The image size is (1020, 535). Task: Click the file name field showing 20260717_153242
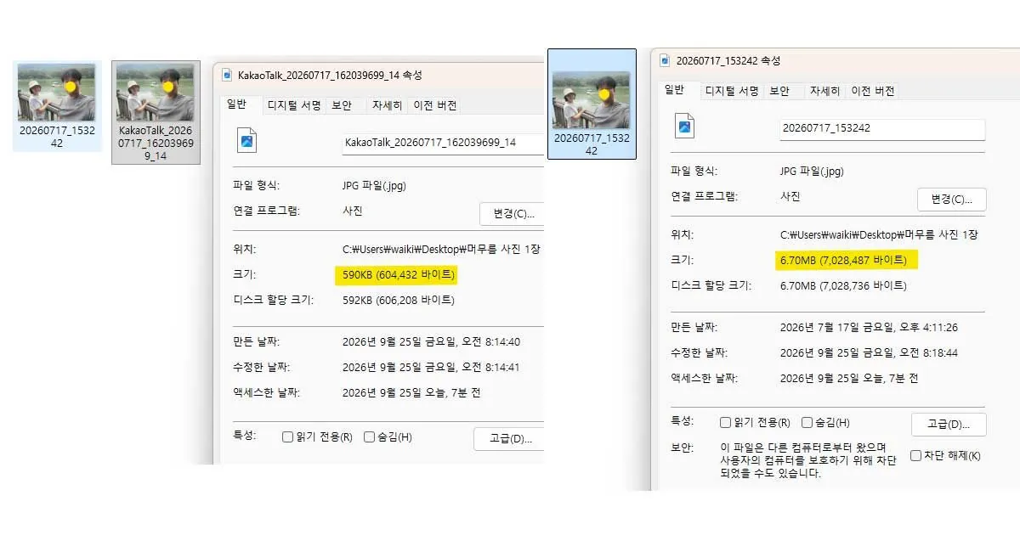pos(882,129)
